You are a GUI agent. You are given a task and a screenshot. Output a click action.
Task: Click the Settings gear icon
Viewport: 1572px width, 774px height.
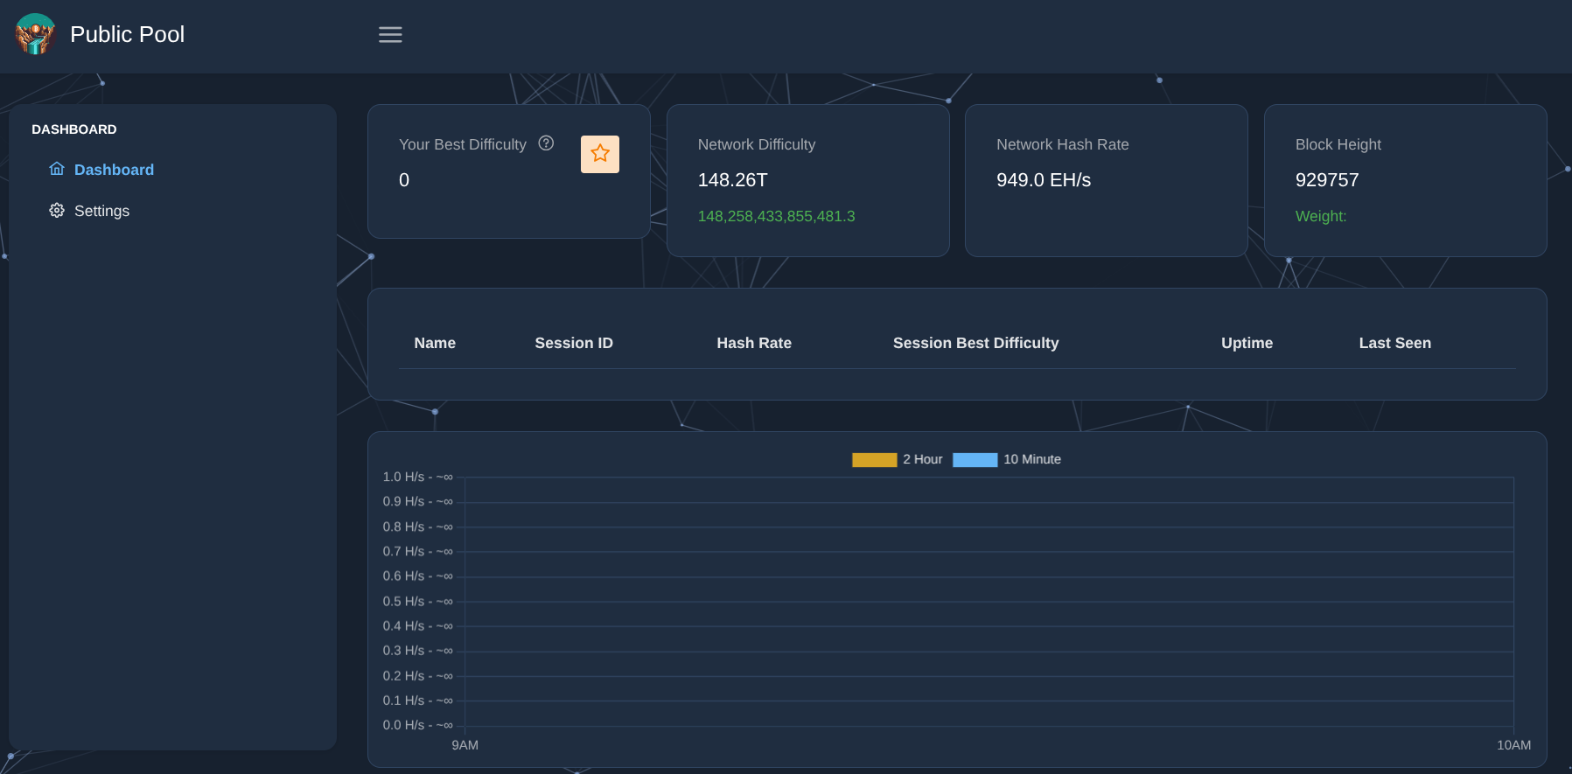57,211
